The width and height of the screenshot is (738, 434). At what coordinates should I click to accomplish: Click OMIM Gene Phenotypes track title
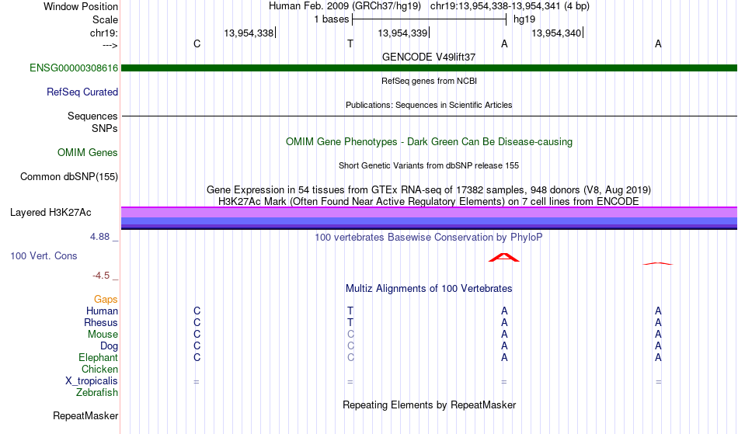click(x=430, y=141)
